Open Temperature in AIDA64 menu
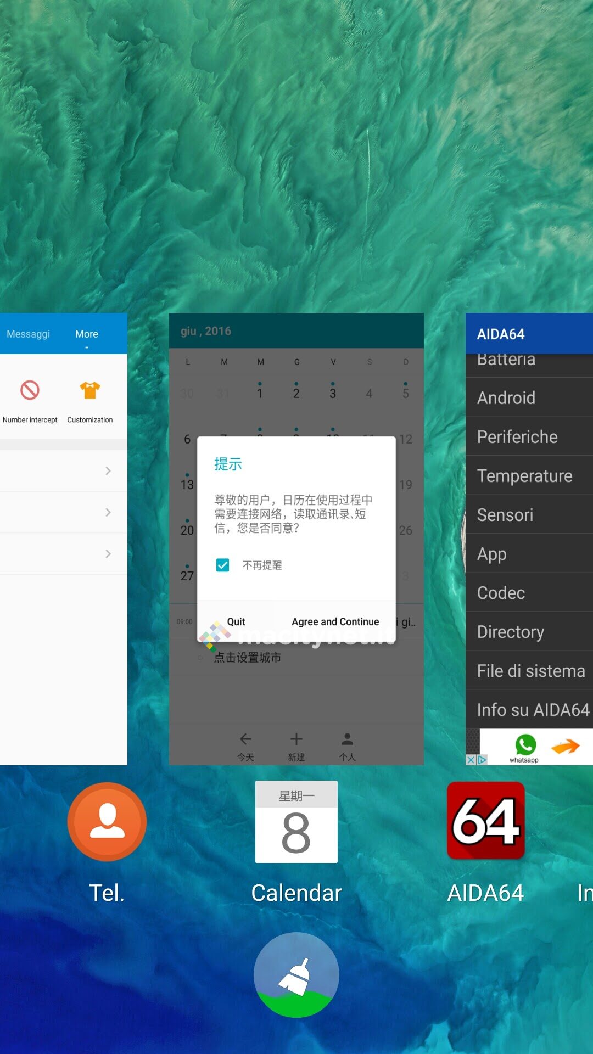 tap(529, 475)
